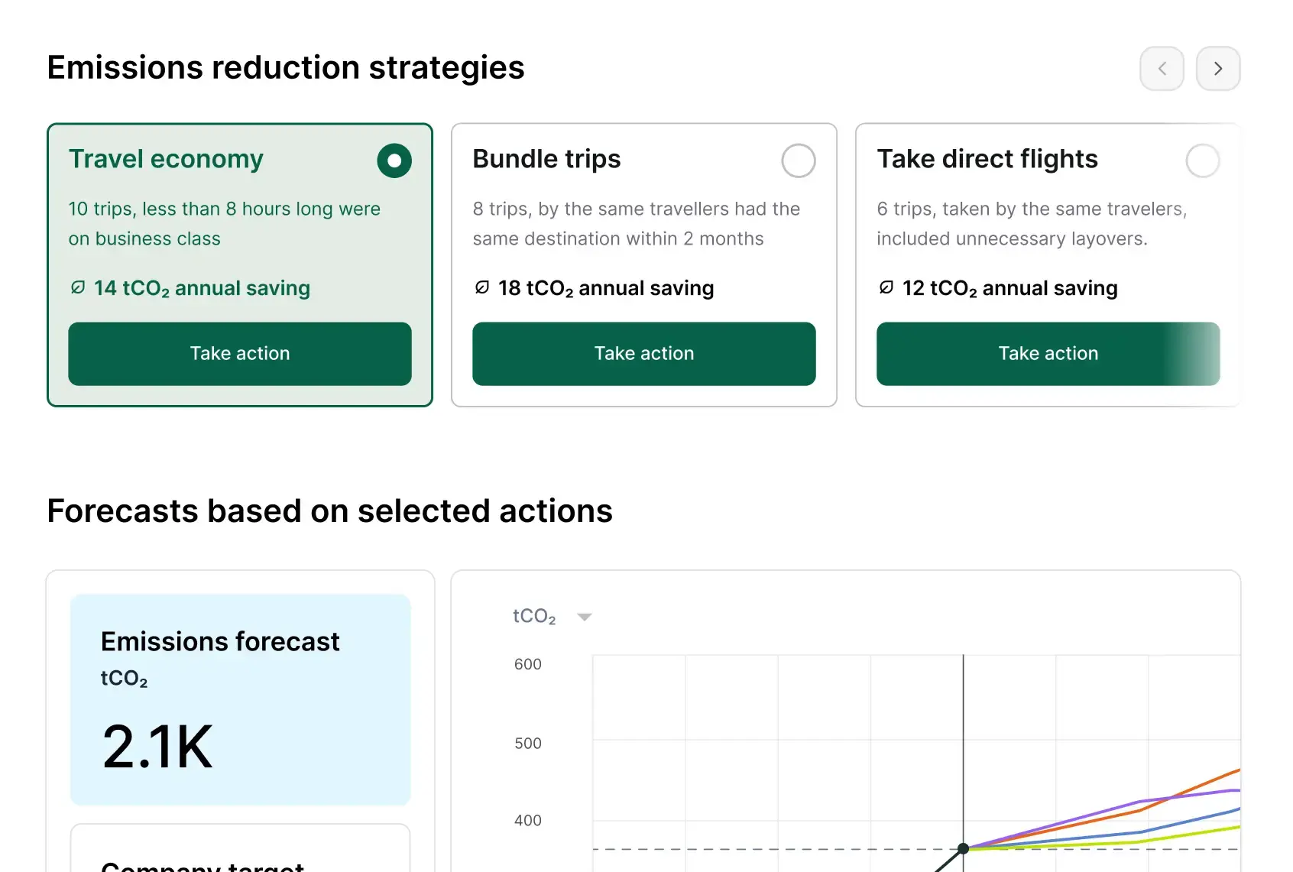1293x872 pixels.
Task: Click leaf icon beside 18 tCO₂ saving
Action: (x=482, y=288)
